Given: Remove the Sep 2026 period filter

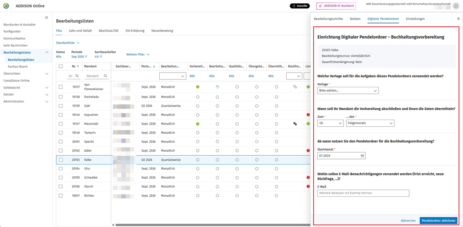Looking at the screenshot, I should pos(86,56).
